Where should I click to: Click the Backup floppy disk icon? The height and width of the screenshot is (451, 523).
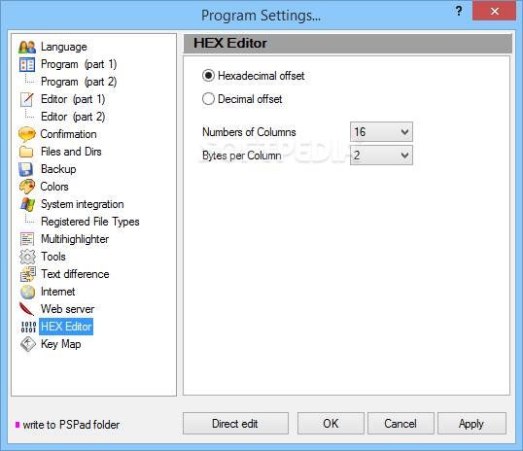(26, 169)
